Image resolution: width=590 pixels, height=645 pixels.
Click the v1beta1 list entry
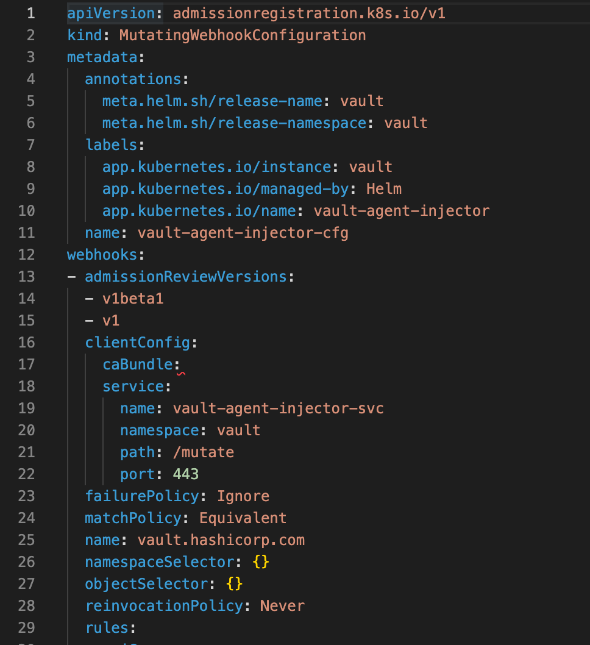[x=133, y=299]
